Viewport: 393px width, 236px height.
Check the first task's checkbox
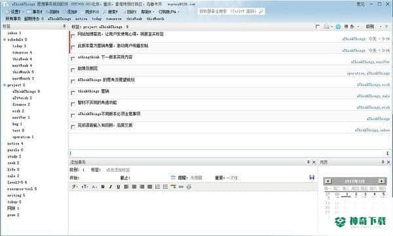tap(73, 36)
